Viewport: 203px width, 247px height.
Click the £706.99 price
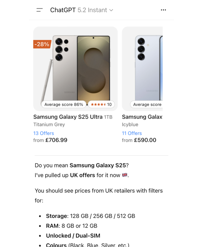pyautogui.click(x=56, y=140)
